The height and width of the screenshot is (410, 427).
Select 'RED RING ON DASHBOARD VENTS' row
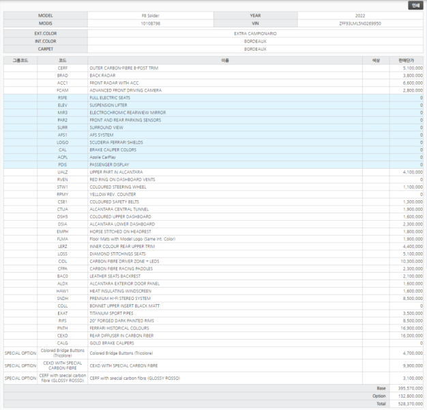[122, 180]
